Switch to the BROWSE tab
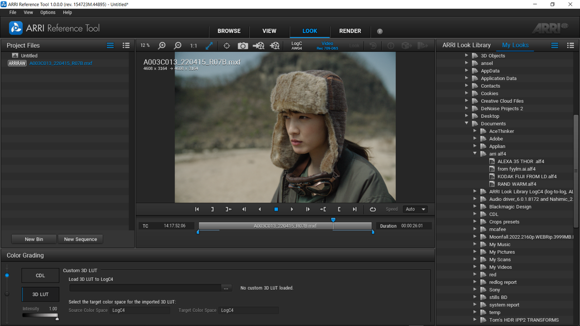The width and height of the screenshot is (580, 326). pyautogui.click(x=229, y=31)
